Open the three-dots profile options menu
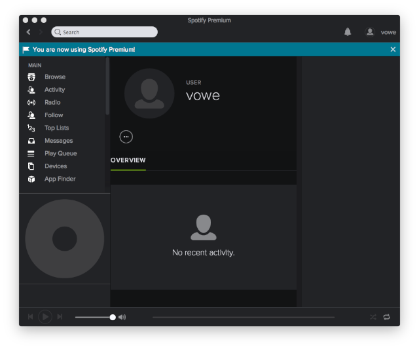This screenshot has height=349, width=419. point(126,136)
